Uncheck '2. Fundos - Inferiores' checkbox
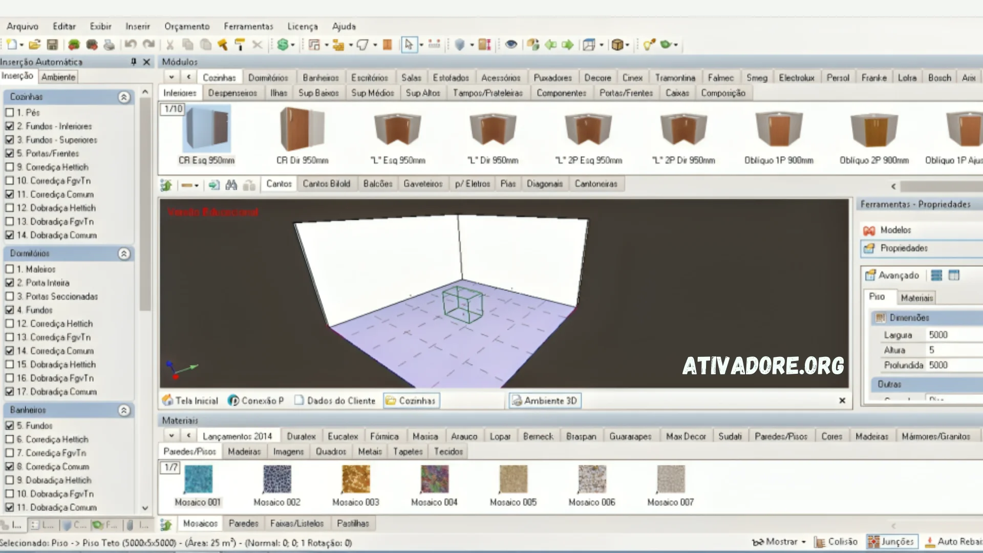The width and height of the screenshot is (983, 553). point(9,126)
